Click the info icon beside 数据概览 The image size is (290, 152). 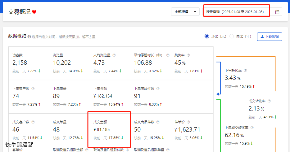click(x=29, y=37)
